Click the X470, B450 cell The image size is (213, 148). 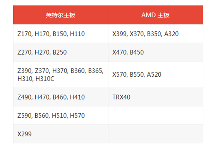(x=156, y=52)
